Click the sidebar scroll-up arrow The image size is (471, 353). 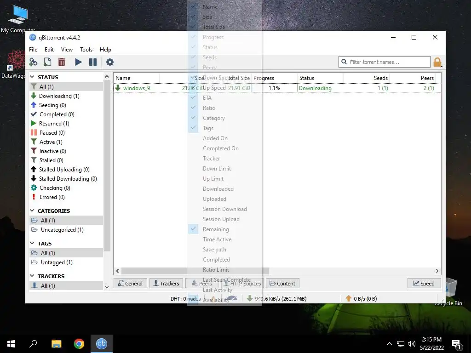(107, 77)
